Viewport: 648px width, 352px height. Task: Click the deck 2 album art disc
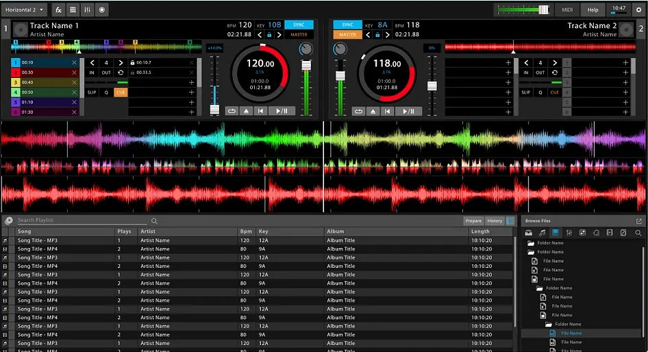click(x=626, y=29)
